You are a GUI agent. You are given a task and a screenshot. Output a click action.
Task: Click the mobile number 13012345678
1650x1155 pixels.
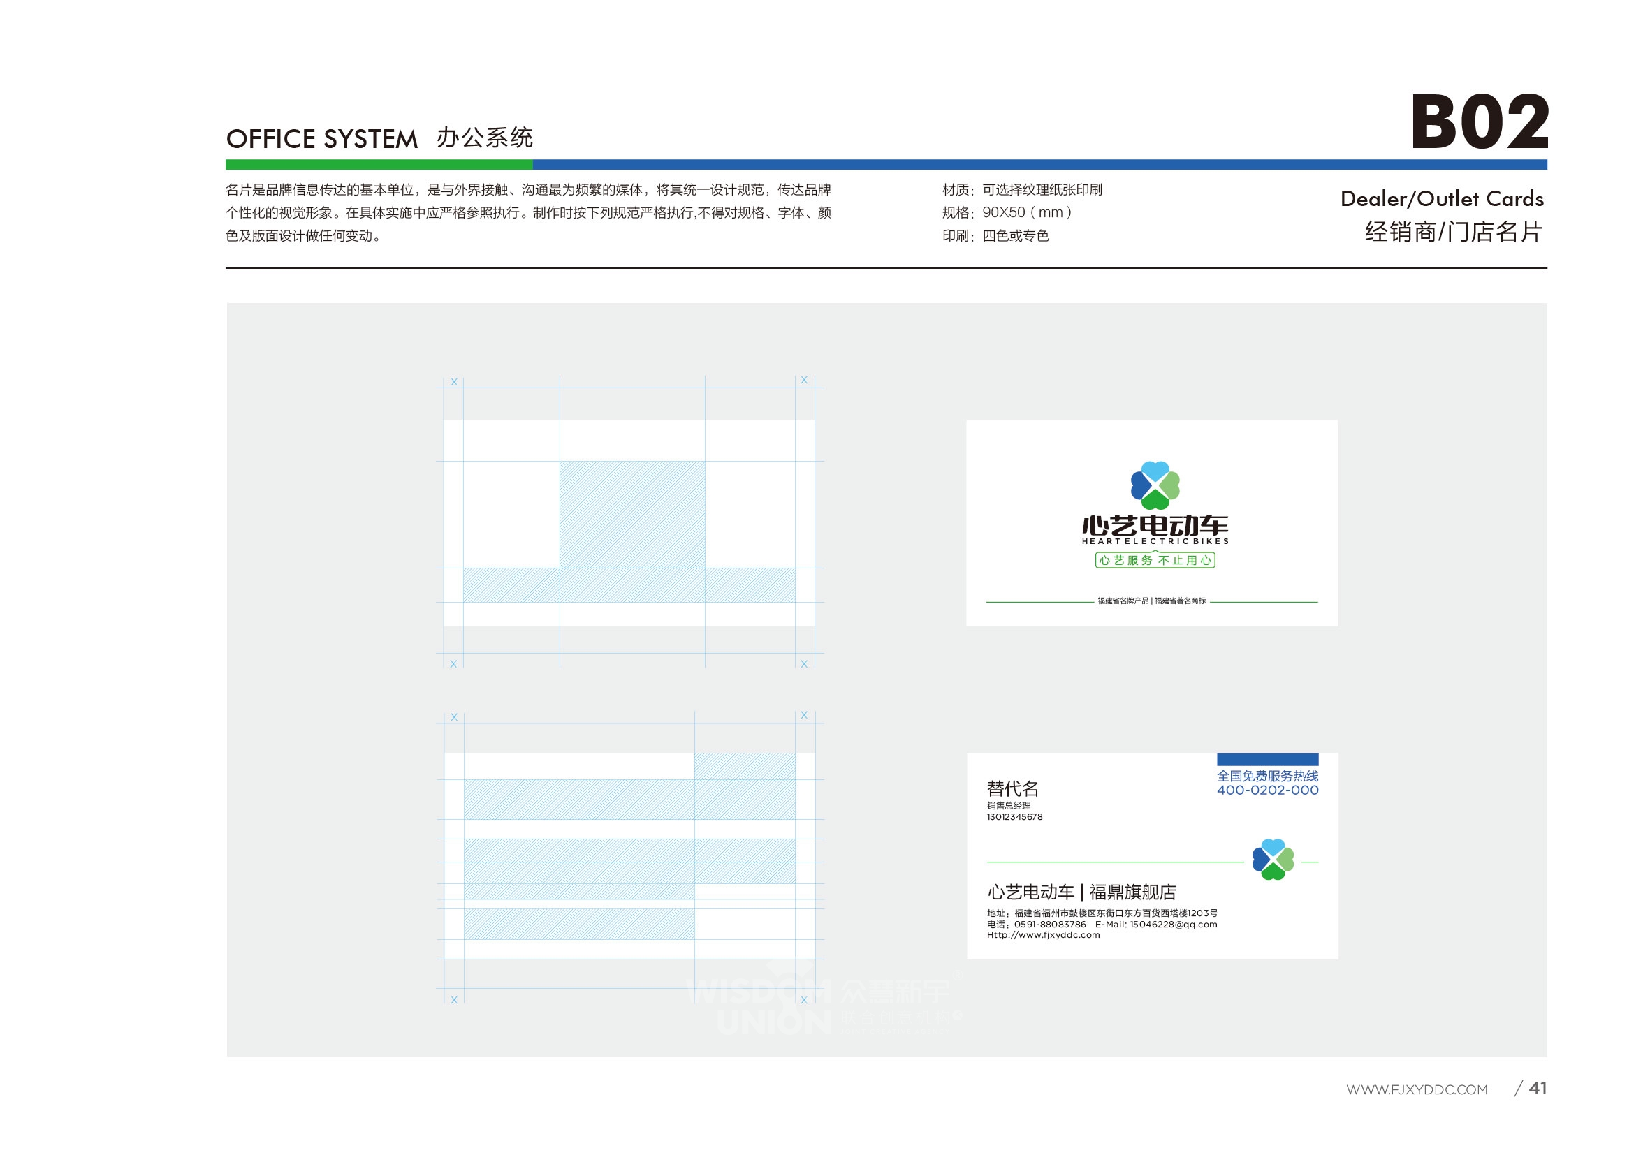click(x=1014, y=817)
